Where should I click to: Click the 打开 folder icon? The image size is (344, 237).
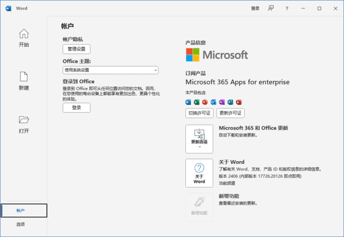[24, 120]
